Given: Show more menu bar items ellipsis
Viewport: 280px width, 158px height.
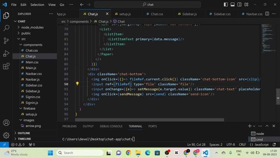Looking at the screenshot, I should pos(71,5).
